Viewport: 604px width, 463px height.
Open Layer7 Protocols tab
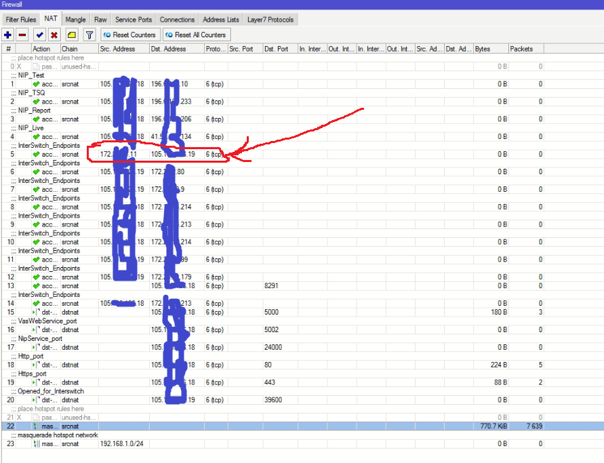tap(270, 20)
